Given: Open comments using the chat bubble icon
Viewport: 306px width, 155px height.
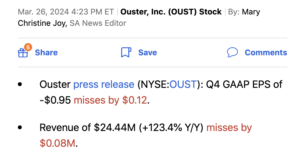Looking at the screenshot, I should coord(233,52).
